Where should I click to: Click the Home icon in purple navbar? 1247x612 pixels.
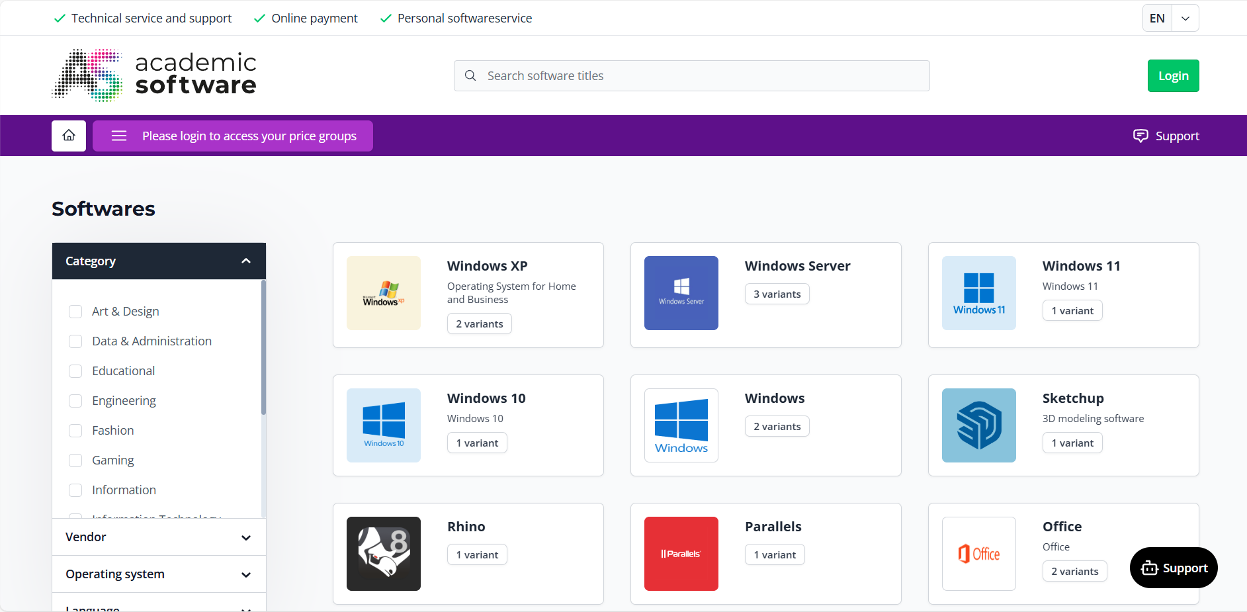[x=68, y=136]
